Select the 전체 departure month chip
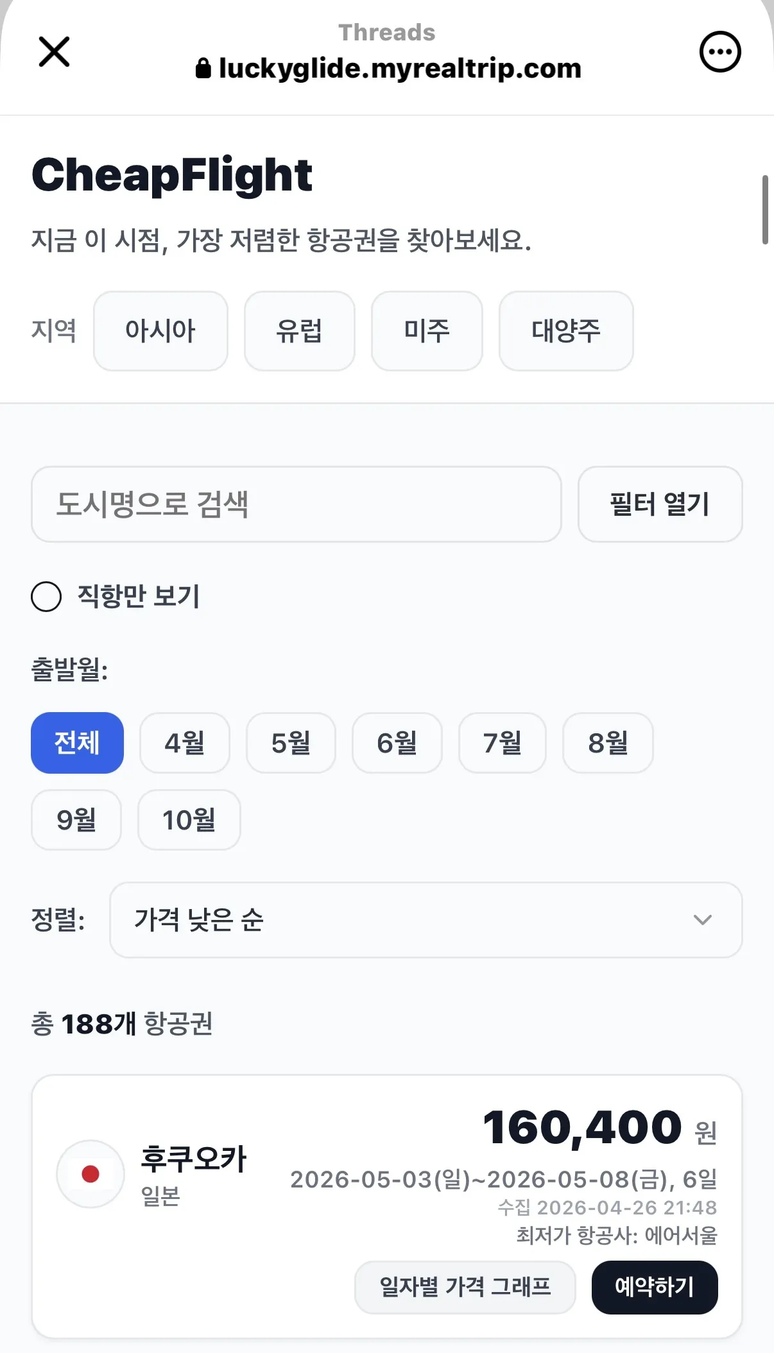774x1353 pixels. (x=77, y=743)
